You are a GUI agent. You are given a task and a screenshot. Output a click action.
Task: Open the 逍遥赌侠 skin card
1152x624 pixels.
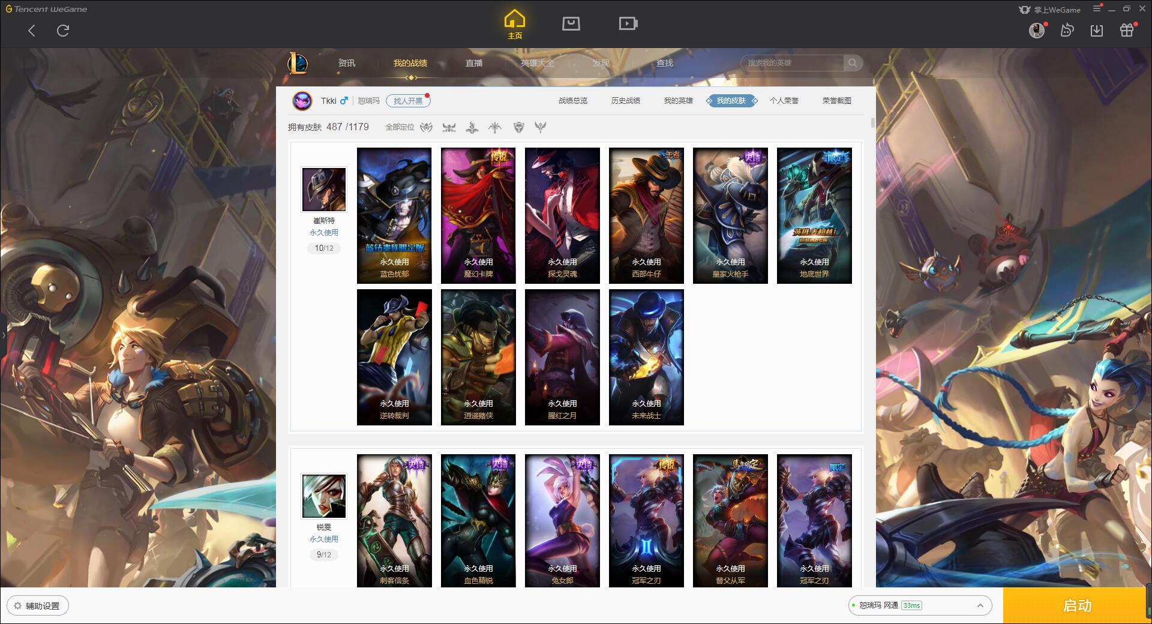tap(478, 357)
